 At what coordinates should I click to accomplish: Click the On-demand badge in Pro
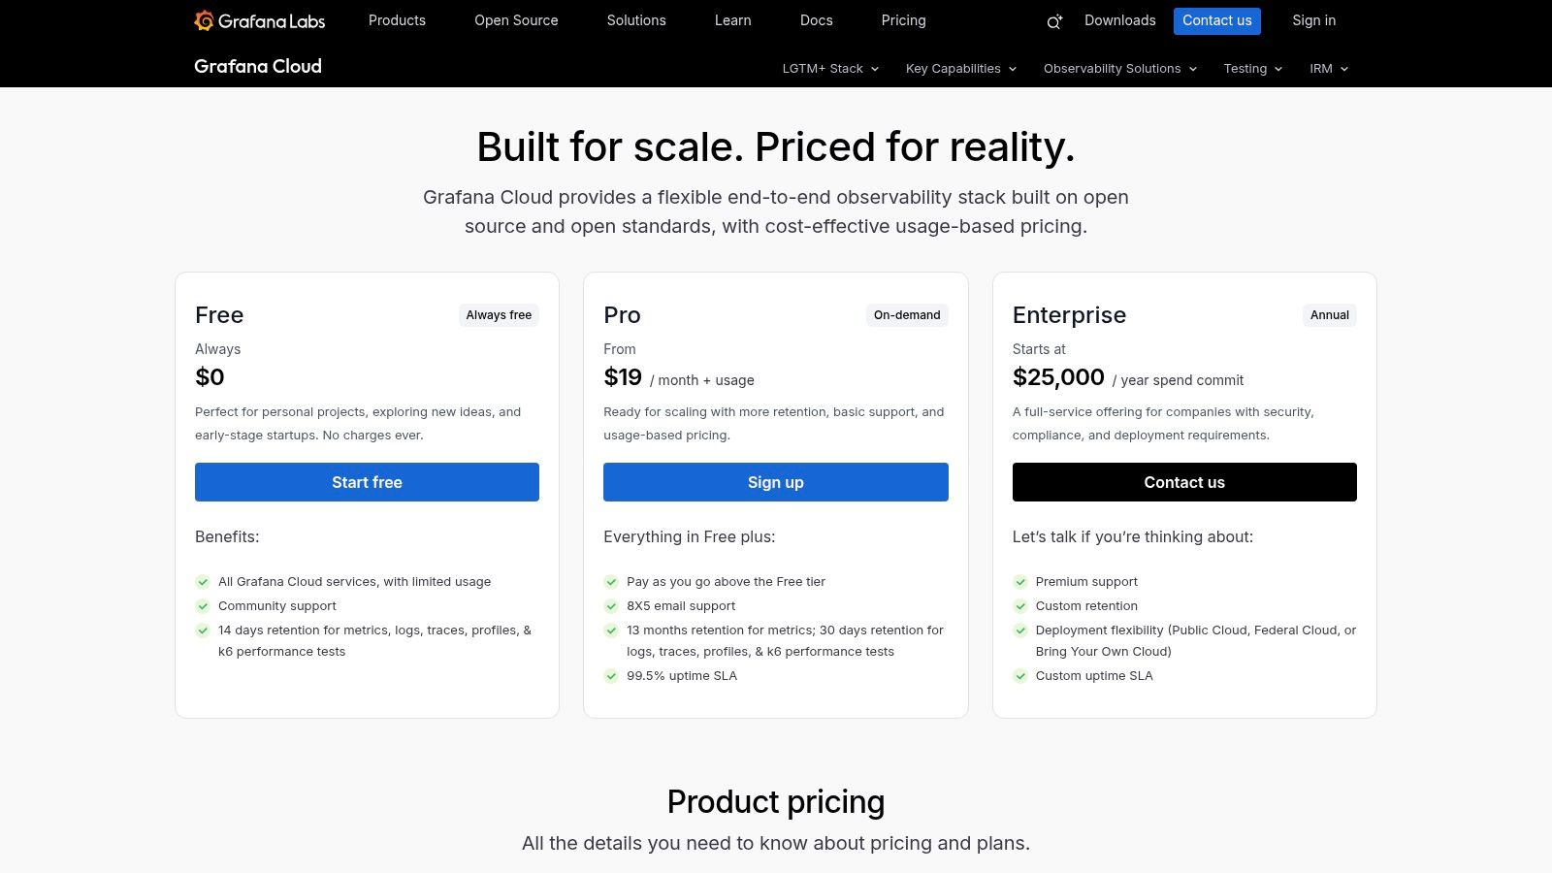[907, 315]
